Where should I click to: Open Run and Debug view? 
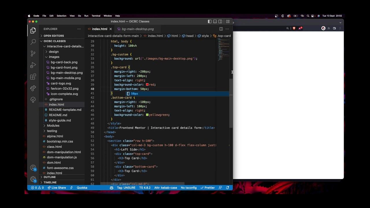click(33, 65)
